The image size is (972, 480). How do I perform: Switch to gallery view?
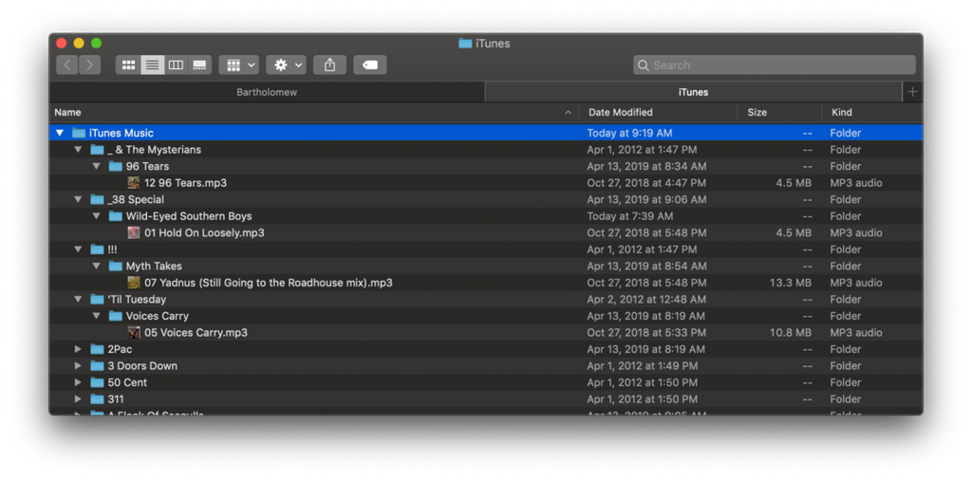point(199,65)
